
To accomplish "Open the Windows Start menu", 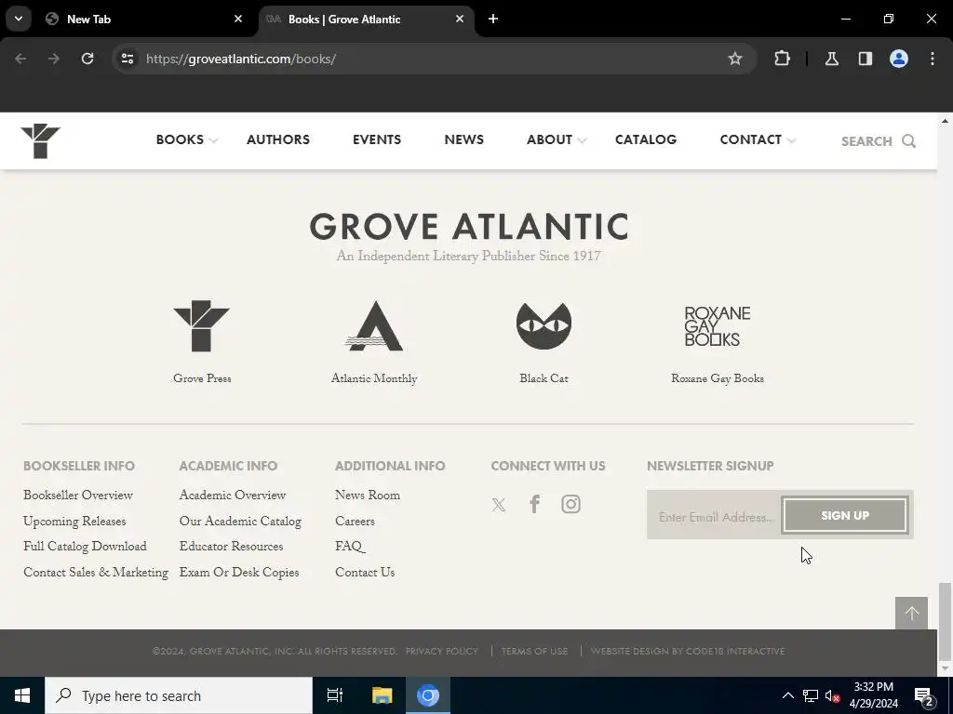I will [22, 695].
